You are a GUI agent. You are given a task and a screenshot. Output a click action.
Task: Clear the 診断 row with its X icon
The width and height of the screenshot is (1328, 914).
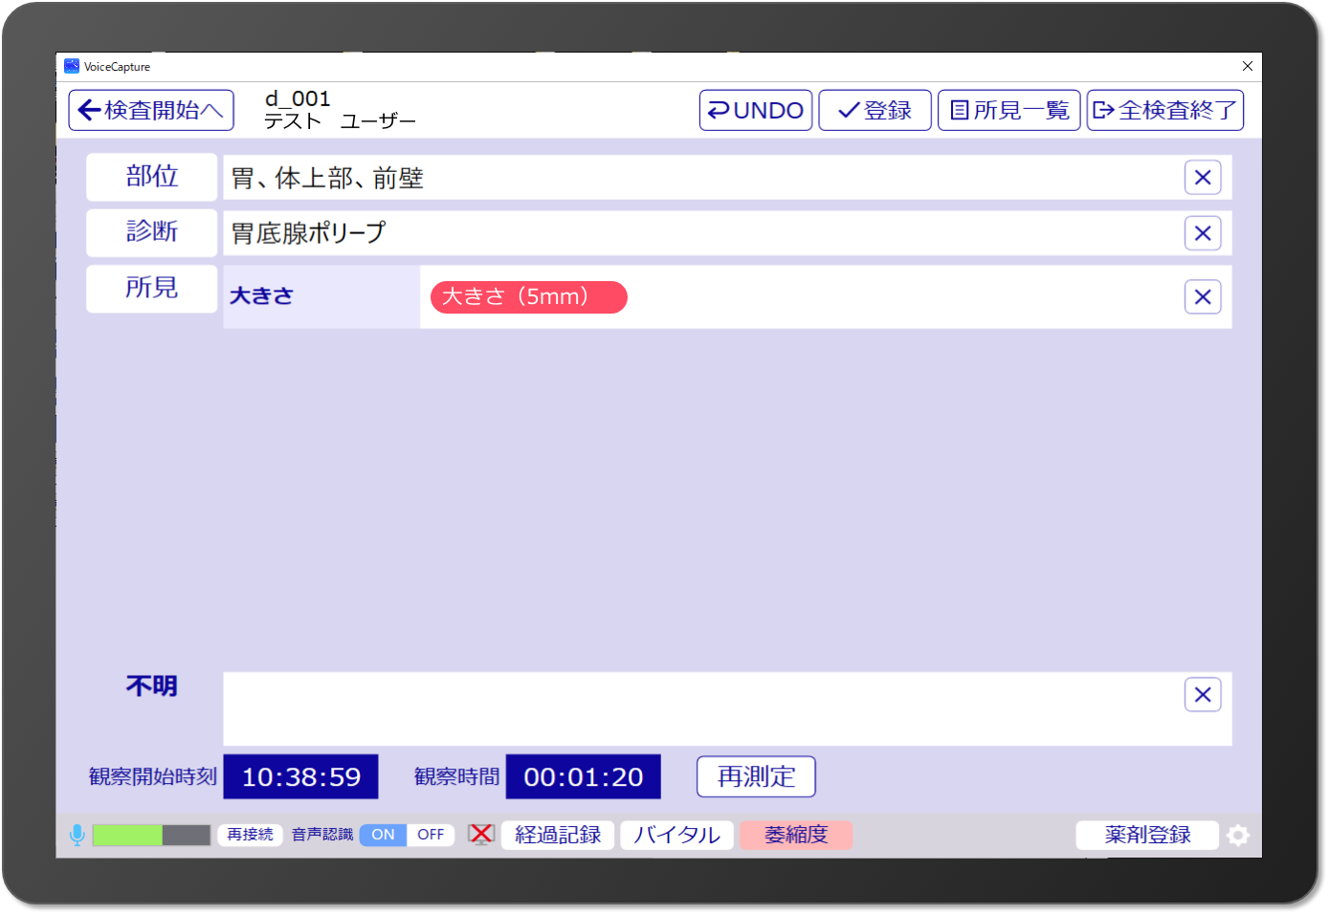click(x=1203, y=233)
